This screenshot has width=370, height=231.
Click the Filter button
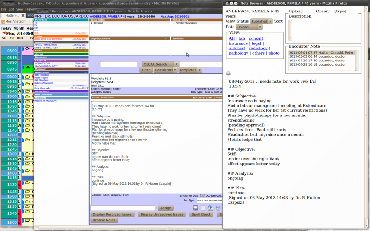pyautogui.click(x=146, y=70)
